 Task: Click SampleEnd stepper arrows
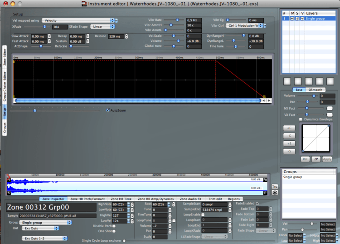(x=230, y=210)
